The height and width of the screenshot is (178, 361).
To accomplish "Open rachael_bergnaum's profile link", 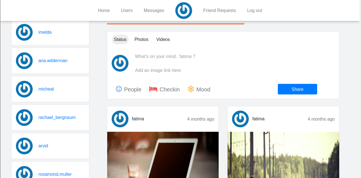I will pyautogui.click(x=57, y=118).
